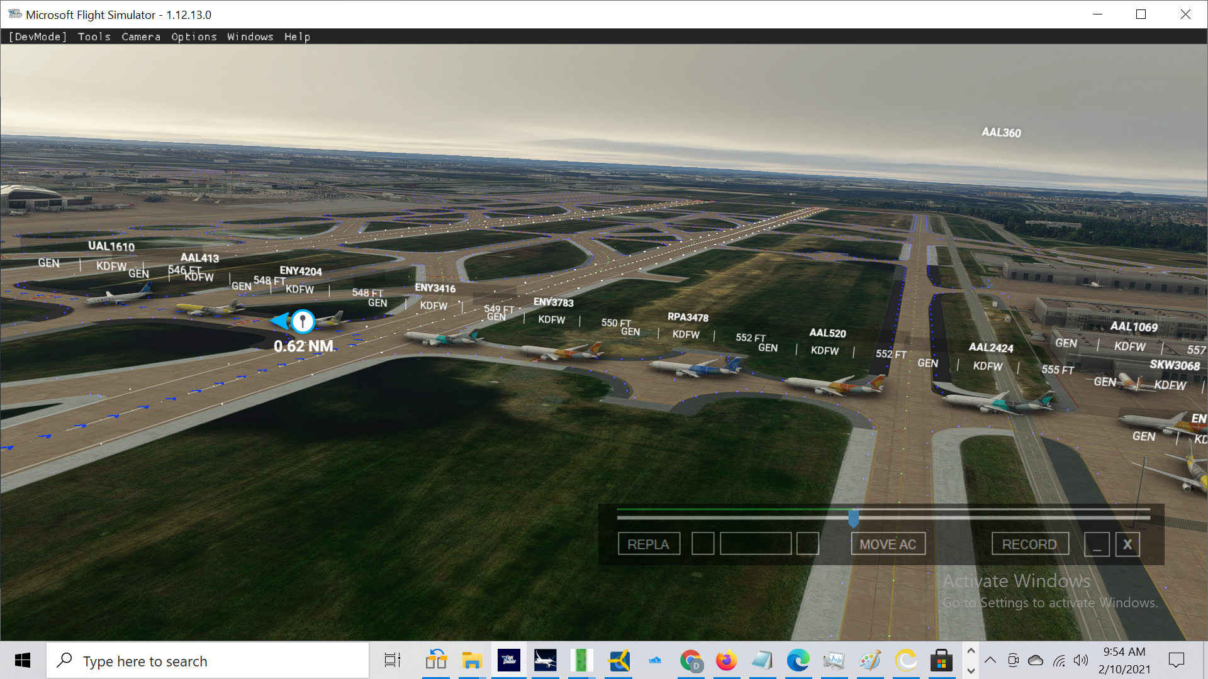Image resolution: width=1208 pixels, height=679 pixels.
Task: Click the small blank box left of MOVE AC
Action: pyautogui.click(x=808, y=544)
